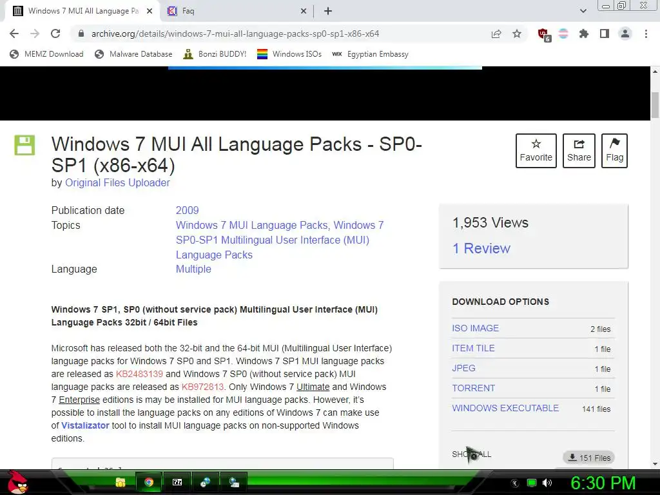Click the scrollbar down arrow
This screenshot has height=495, width=660.
tap(655, 464)
